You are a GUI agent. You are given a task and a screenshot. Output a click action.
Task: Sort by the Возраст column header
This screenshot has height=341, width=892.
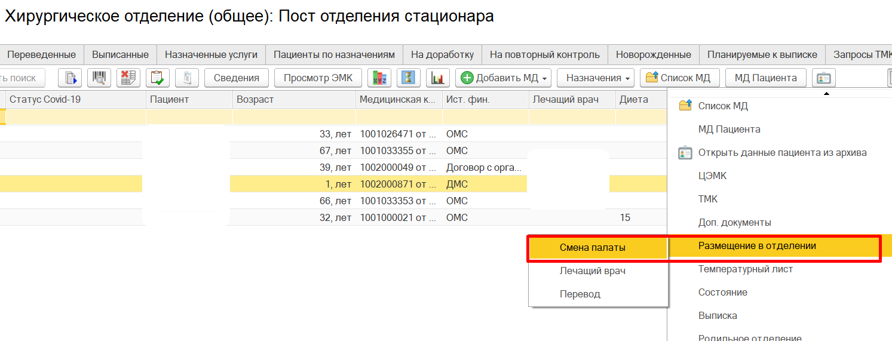255,100
